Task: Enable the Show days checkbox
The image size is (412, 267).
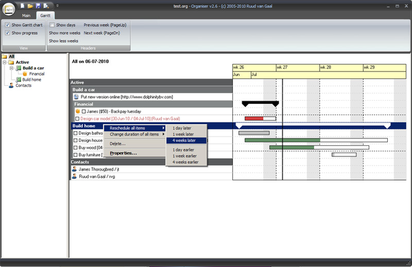Action: pyautogui.click(x=52, y=25)
